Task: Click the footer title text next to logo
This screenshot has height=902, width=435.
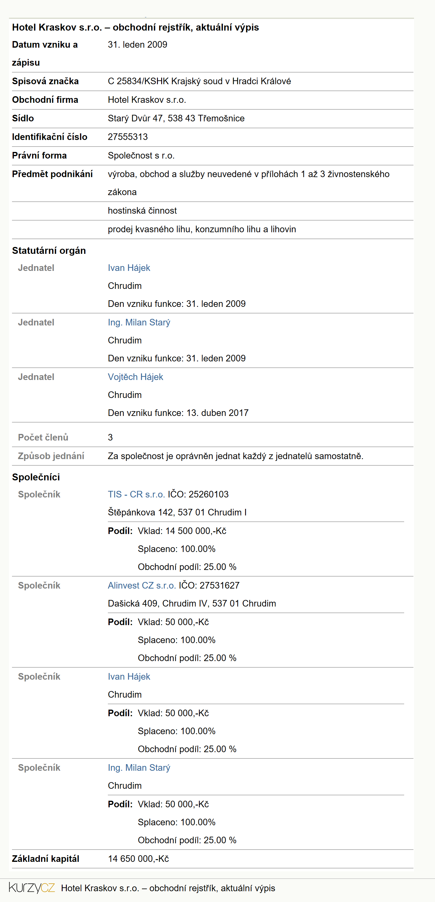Action: click(x=168, y=888)
